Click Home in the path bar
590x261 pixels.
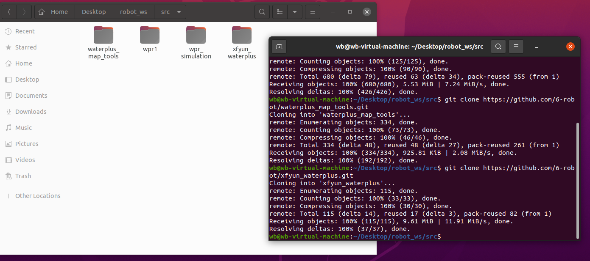[x=55, y=12]
